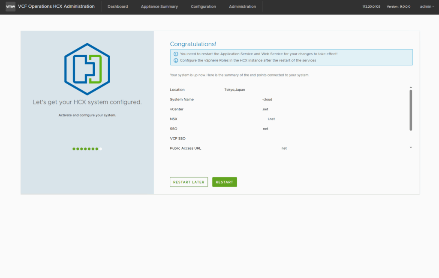Click the summary list scrollbar thumb
439x278 pixels.
pyautogui.click(x=411, y=110)
